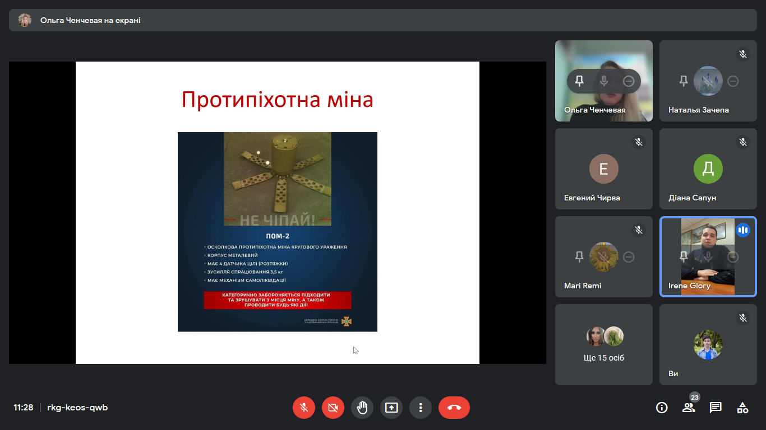
Task: Open more options three-dot menu
Action: [x=421, y=408]
